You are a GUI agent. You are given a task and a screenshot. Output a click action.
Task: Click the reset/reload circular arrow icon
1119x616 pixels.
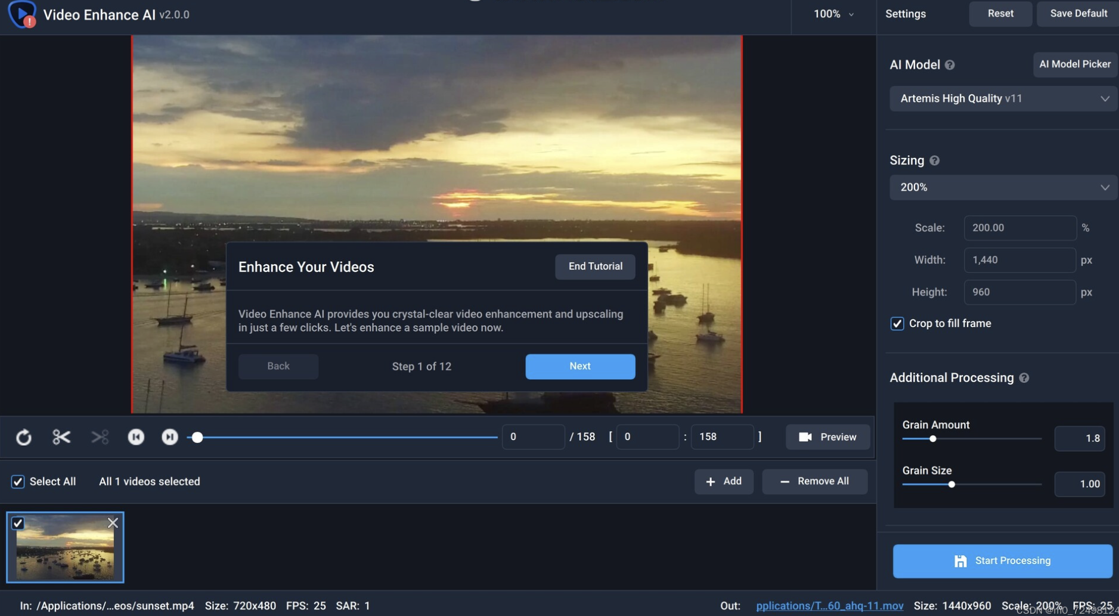pyautogui.click(x=24, y=437)
